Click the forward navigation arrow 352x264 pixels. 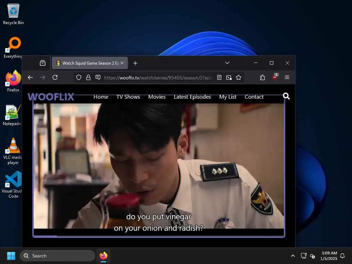pos(42,77)
